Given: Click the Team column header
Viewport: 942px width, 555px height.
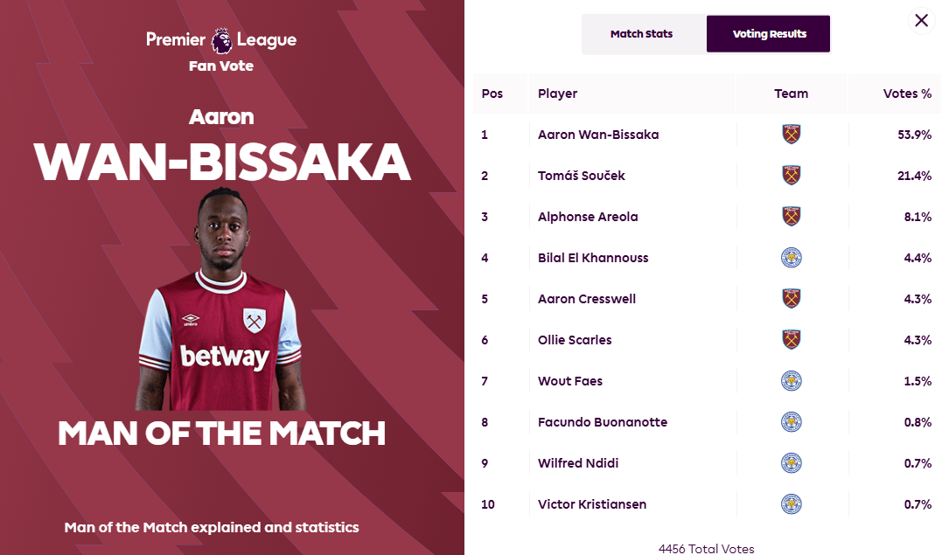Looking at the screenshot, I should (x=792, y=94).
